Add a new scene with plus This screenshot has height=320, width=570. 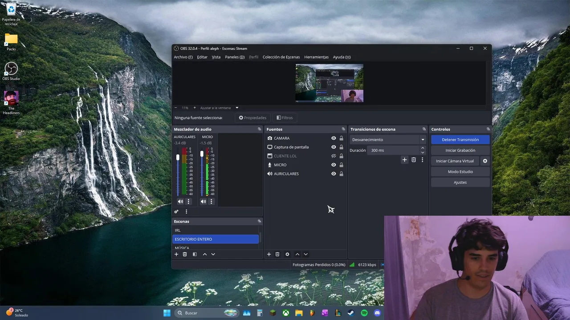point(176,254)
